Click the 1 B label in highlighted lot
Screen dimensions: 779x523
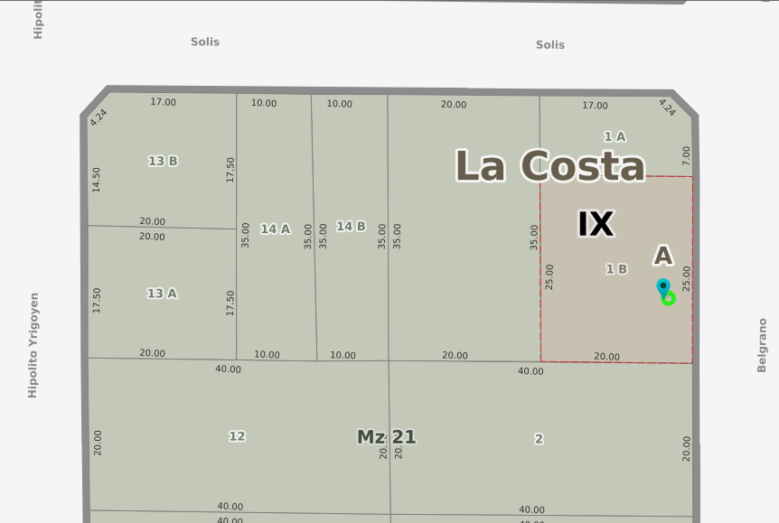[x=616, y=269]
